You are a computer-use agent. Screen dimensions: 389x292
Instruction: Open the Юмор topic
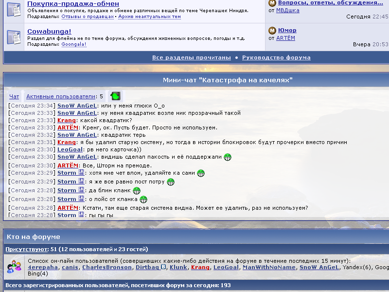[287, 30]
